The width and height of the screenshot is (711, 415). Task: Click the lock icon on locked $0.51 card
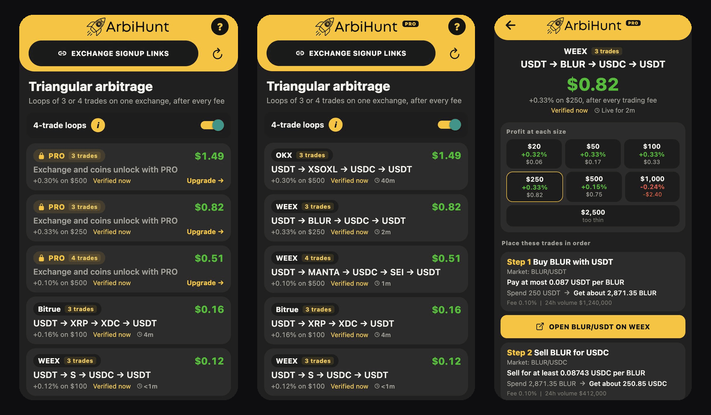(x=41, y=258)
